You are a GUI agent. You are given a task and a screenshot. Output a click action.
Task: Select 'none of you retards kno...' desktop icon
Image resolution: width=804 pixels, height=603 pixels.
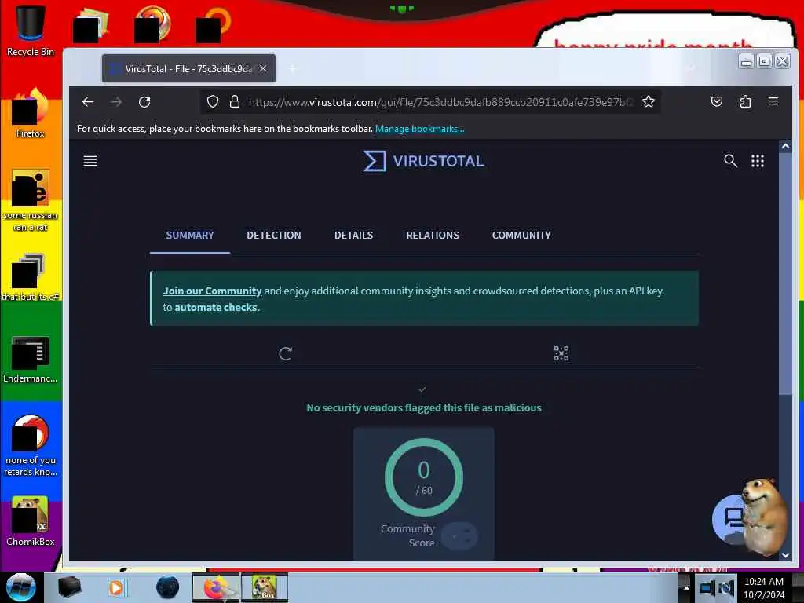(x=31, y=446)
